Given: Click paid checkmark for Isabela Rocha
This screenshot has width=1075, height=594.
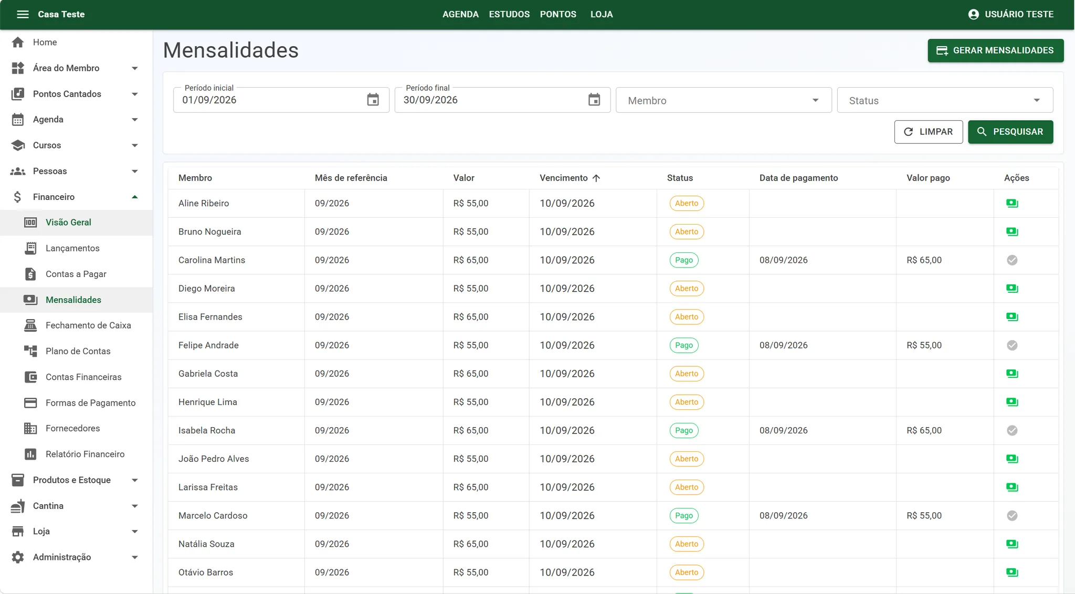Looking at the screenshot, I should (1012, 430).
